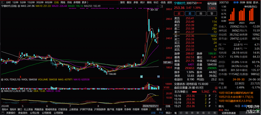
Task: Open the 复权 adjustment menu
Action: pyautogui.click(x=122, y=3)
